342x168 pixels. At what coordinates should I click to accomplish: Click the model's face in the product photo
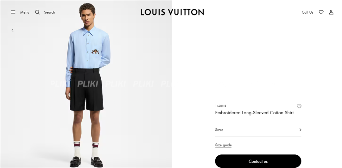pos(88,16)
